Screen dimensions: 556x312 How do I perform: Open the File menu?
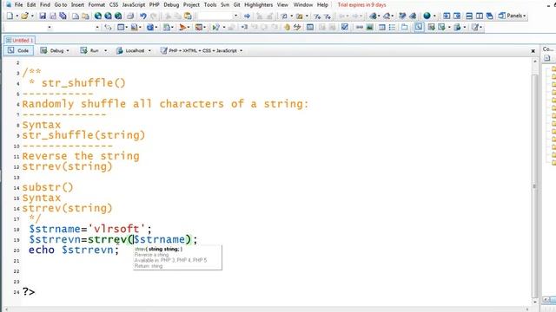point(18,5)
